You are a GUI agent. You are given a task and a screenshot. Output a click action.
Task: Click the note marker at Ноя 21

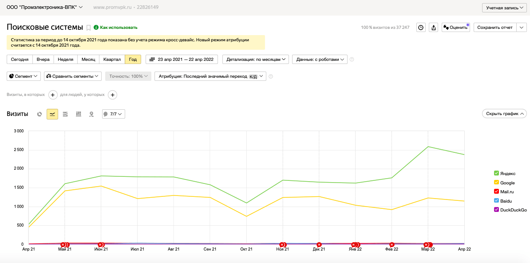281,244
